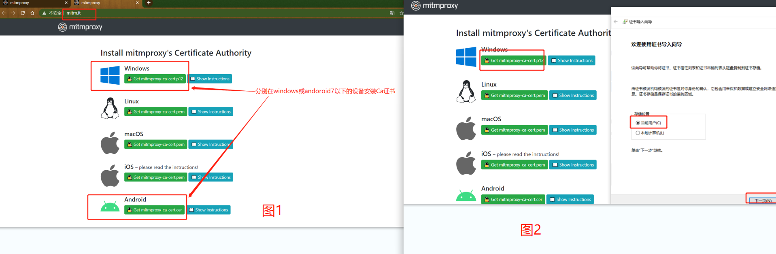Click 欢迎使用证书导入向导 heading text
This screenshot has height=254, width=776.
pos(656,45)
